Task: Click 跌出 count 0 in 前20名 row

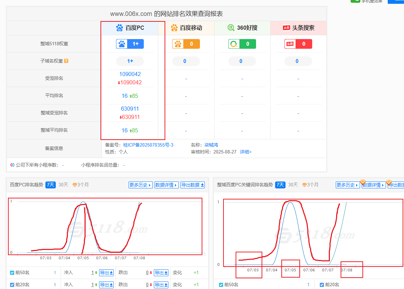Action: [147, 285]
